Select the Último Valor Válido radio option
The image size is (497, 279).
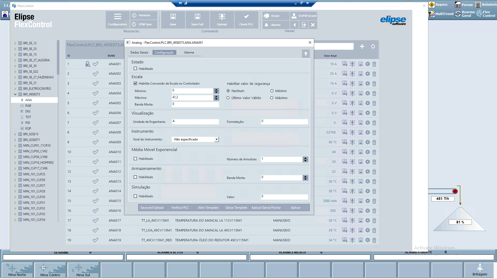pyautogui.click(x=228, y=98)
